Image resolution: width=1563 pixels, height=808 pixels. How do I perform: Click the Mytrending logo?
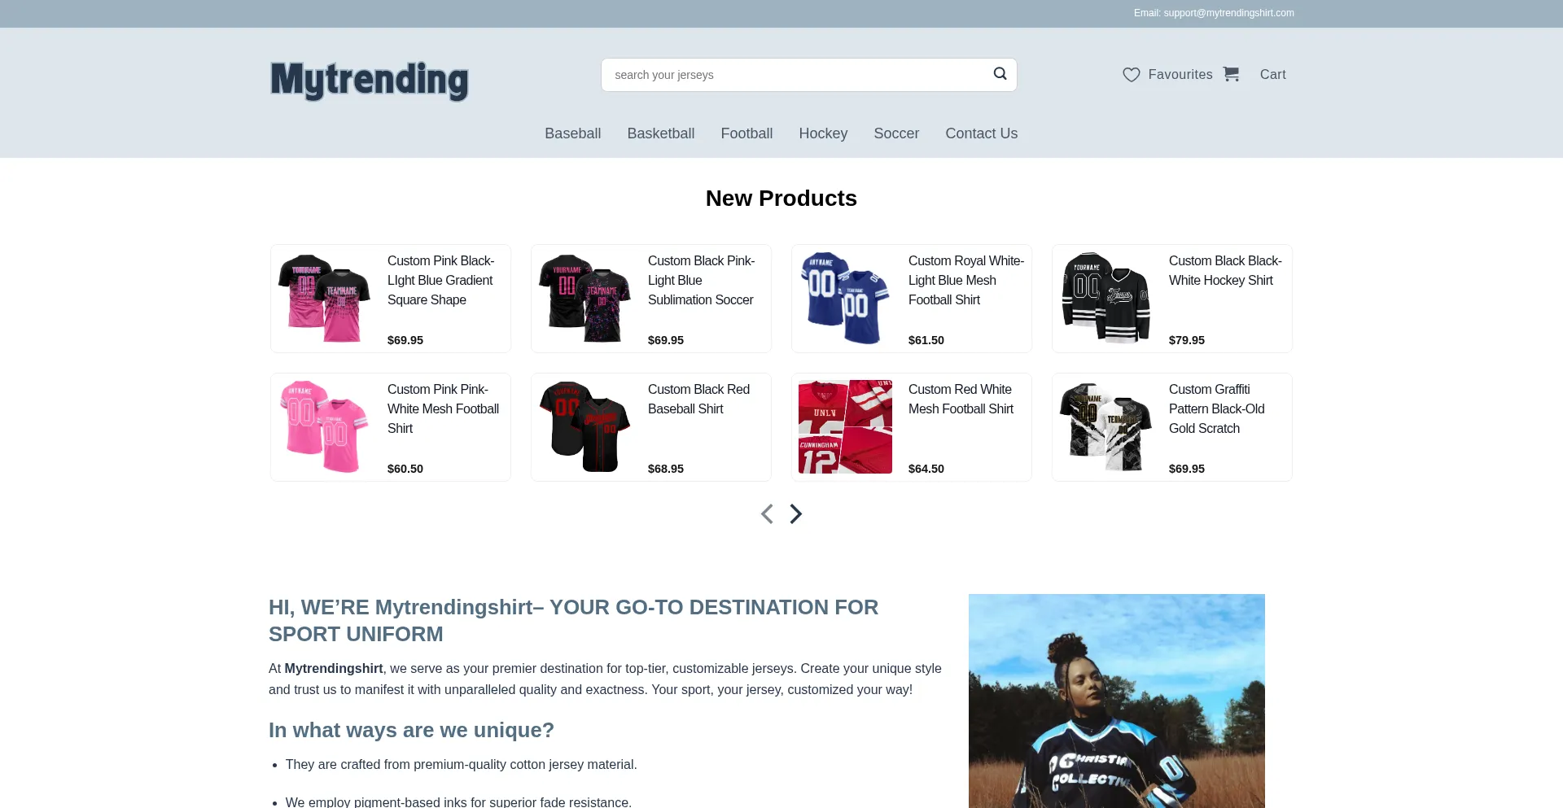[x=369, y=81]
